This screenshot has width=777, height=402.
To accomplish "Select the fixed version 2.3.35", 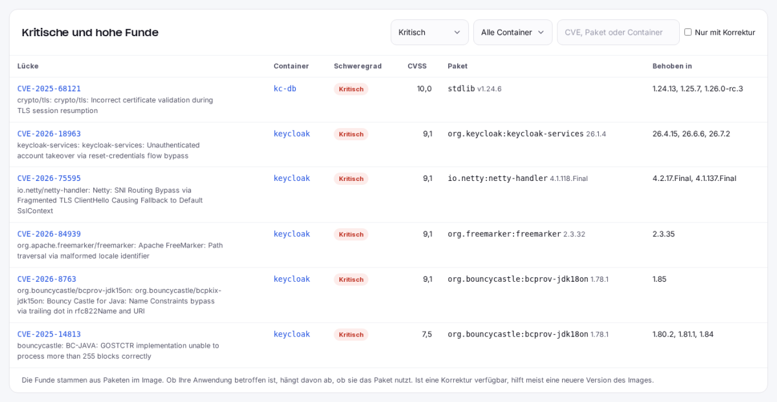I will [664, 234].
